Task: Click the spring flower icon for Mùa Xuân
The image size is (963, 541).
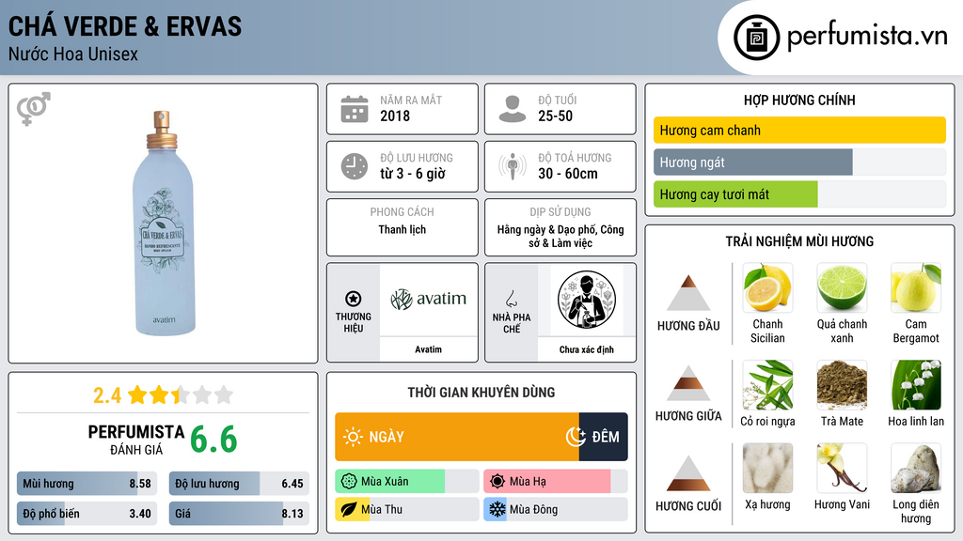Action: pos(349,482)
